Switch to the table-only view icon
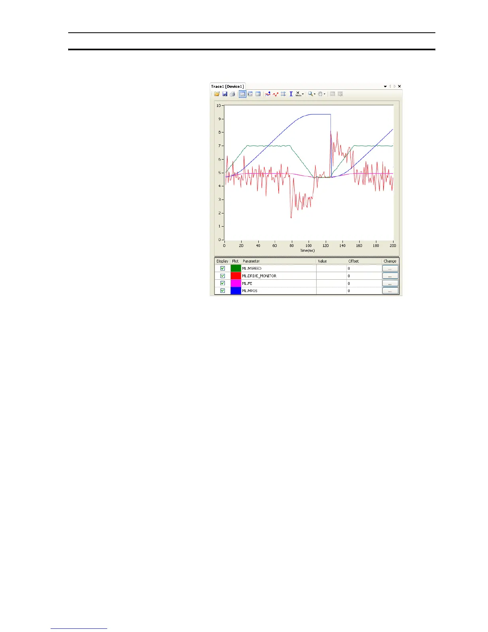This screenshot has width=488, height=632. 258,94
